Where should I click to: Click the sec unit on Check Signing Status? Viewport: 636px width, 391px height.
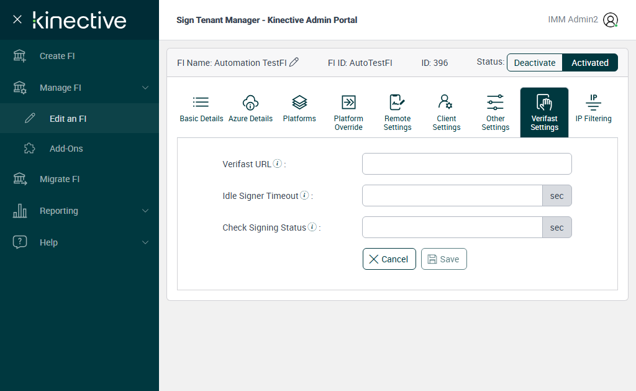point(557,227)
